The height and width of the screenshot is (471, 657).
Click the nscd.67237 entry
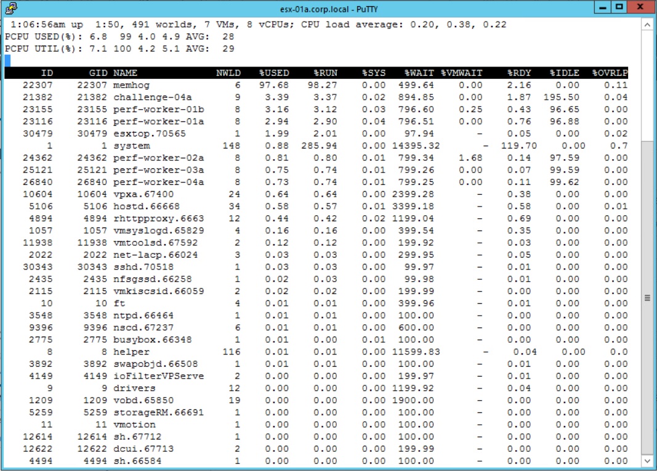tap(143, 328)
